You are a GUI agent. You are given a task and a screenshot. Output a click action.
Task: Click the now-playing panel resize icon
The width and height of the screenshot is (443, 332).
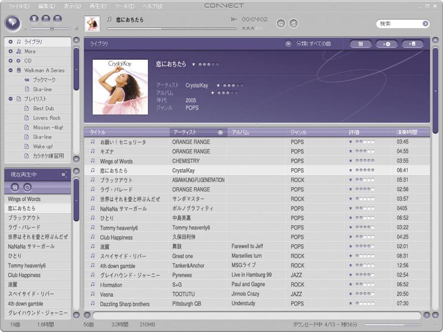[x=64, y=174]
